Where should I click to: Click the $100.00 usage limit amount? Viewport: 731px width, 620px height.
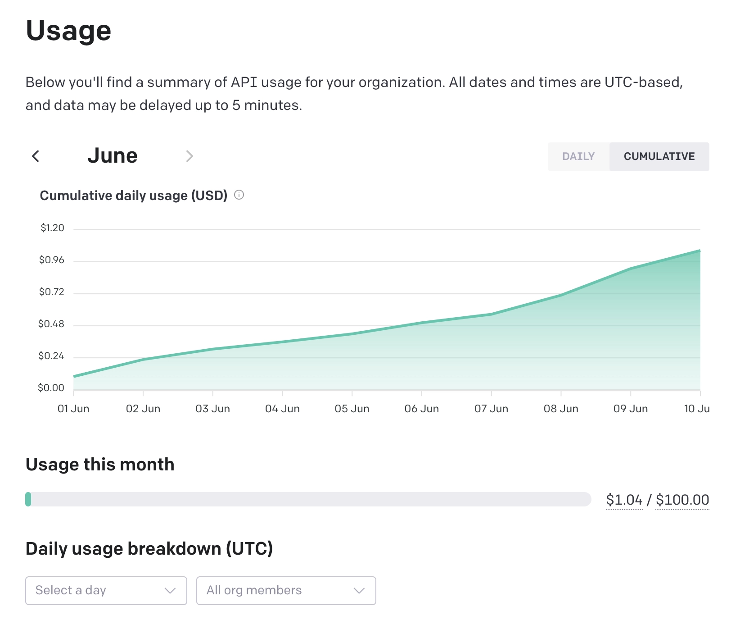[x=682, y=500]
